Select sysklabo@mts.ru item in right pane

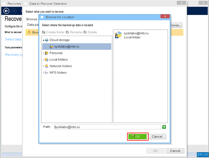pos(136,35)
